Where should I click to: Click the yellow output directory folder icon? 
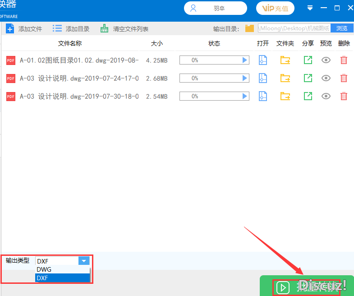[249, 28]
